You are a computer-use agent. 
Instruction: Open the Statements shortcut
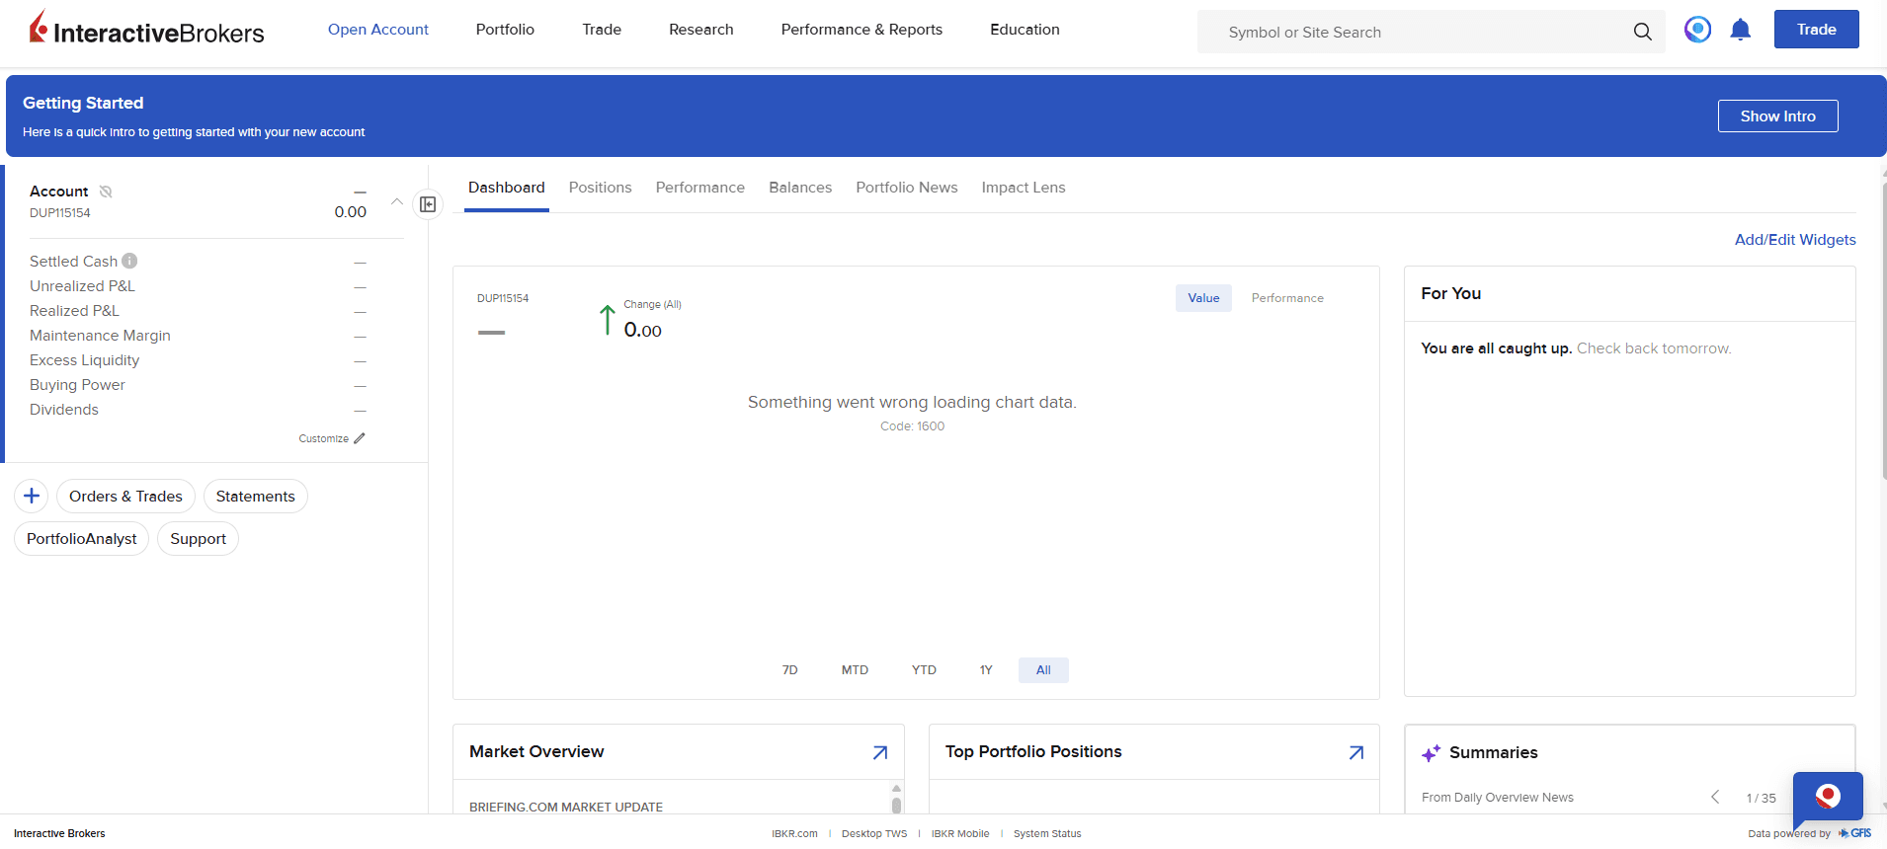256,497
